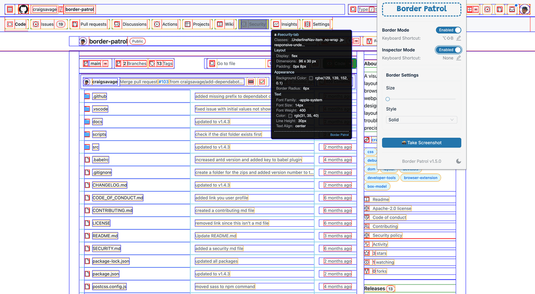Click the GitHub logo icon

(24, 9)
